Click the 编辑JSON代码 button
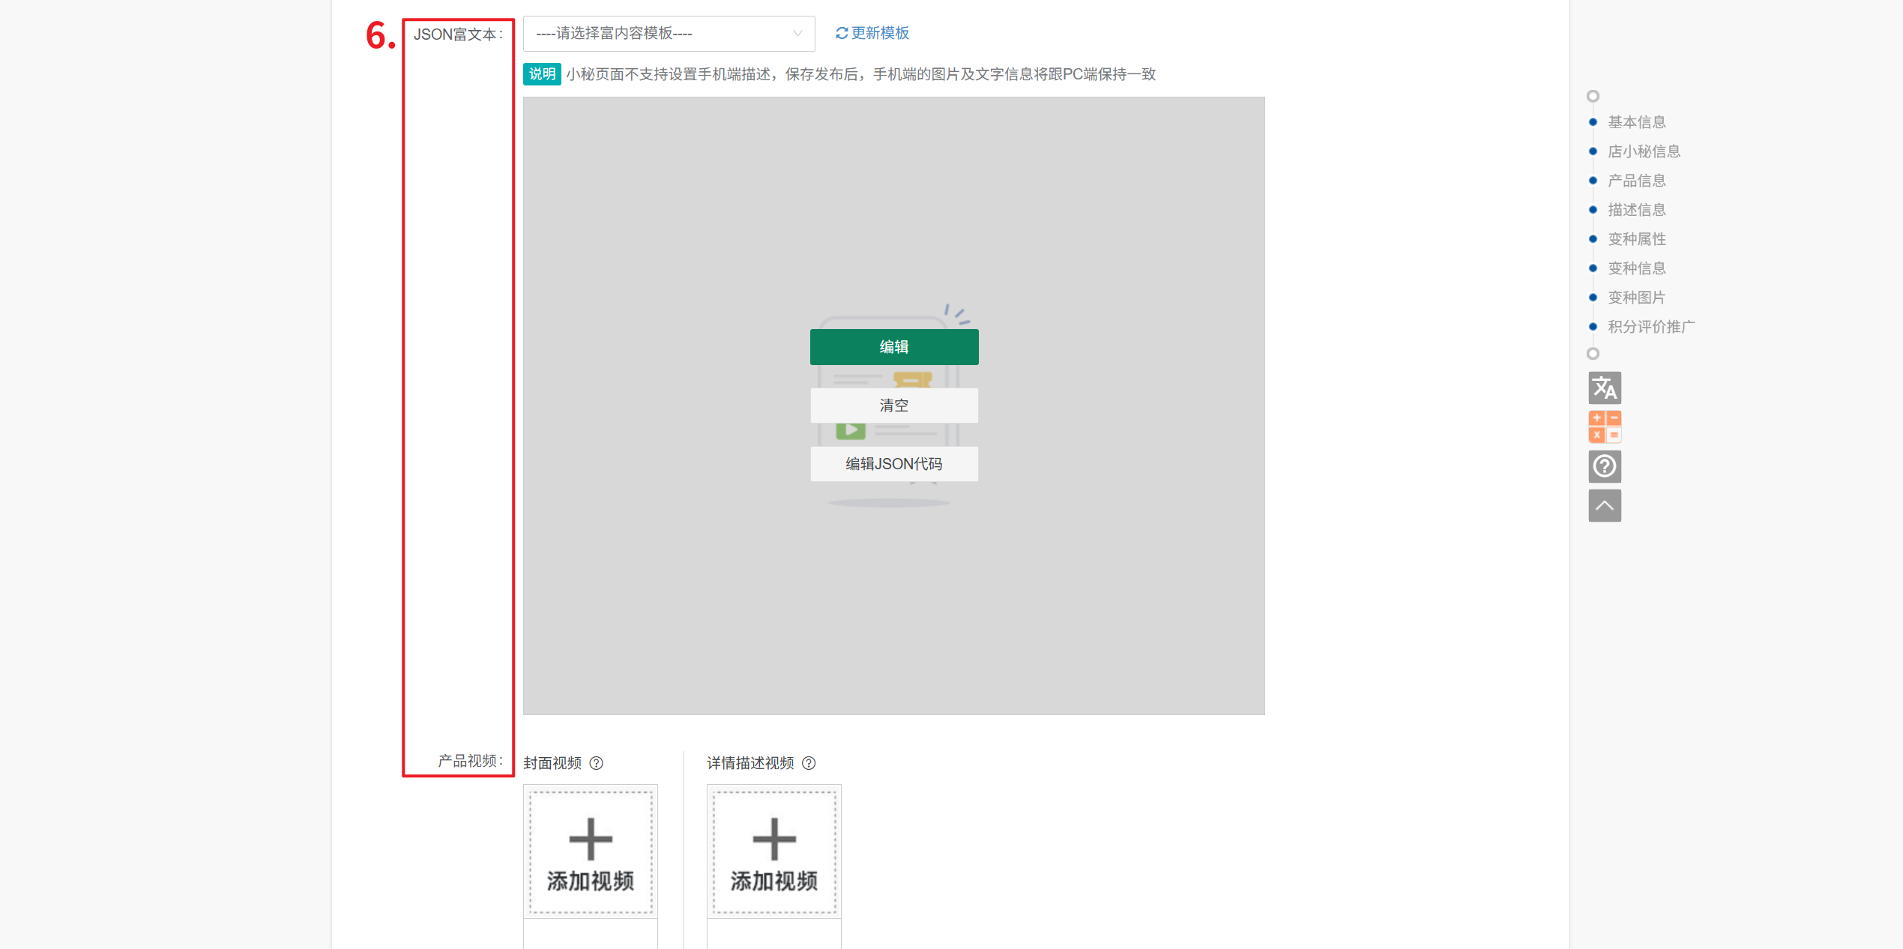The width and height of the screenshot is (1903, 949). coord(893,464)
